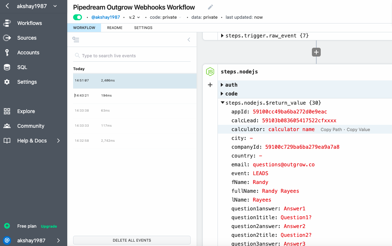Click the Help & Docs book icon

click(7, 141)
